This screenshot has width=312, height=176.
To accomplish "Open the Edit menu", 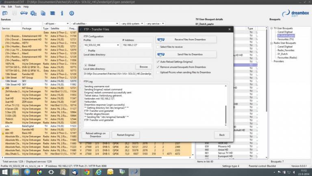I will click(11, 7).
